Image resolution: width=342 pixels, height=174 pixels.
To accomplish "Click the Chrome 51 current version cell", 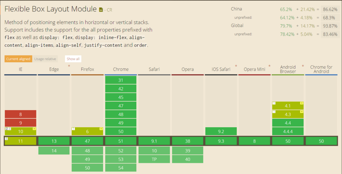I will 121,141.
